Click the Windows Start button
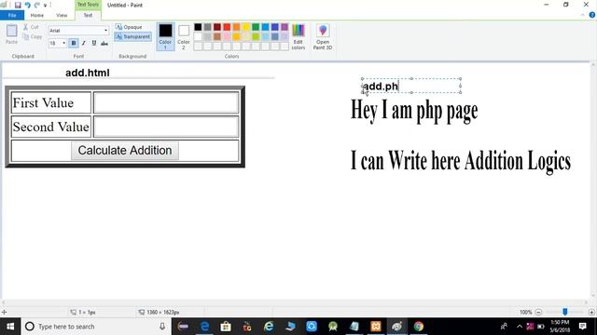Image resolution: width=597 pixels, height=335 pixels. (x=10, y=327)
